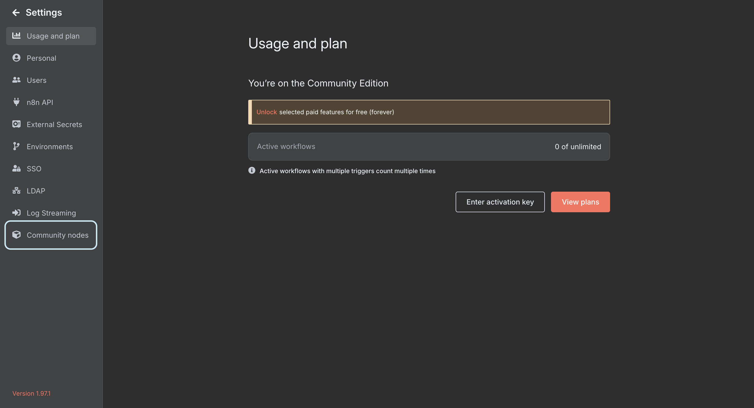Click the paid features banner
This screenshot has width=754, height=408.
tap(429, 112)
